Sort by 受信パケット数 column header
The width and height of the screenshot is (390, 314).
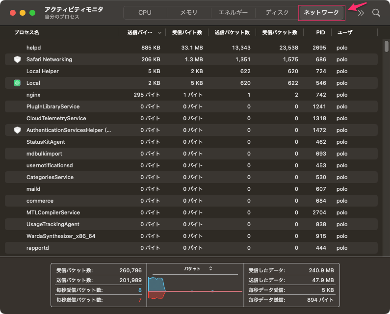click(x=280, y=32)
